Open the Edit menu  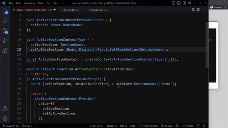18,3
